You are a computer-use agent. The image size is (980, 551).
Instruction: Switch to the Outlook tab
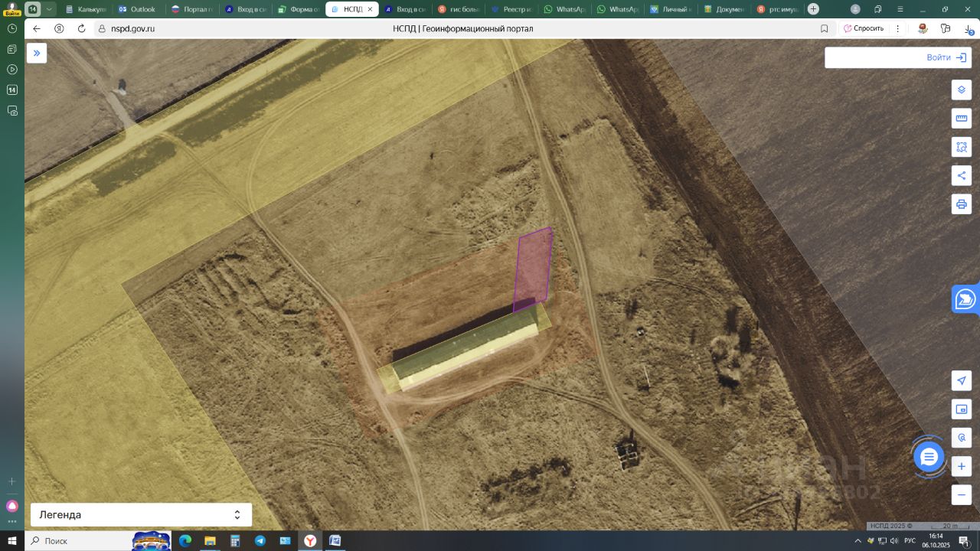point(139,9)
